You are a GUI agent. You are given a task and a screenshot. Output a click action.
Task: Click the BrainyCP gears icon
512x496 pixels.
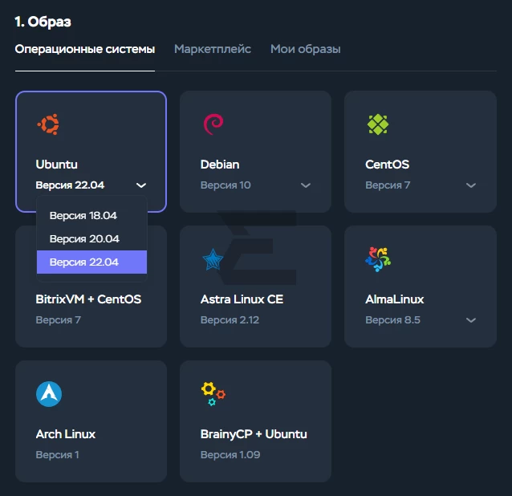coord(213,394)
